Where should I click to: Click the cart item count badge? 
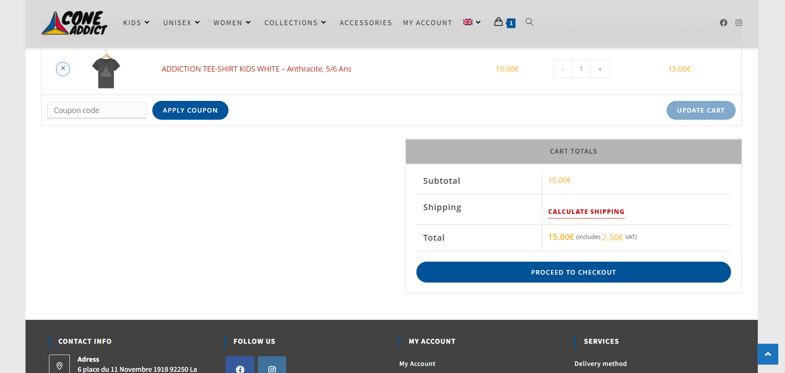coord(511,23)
